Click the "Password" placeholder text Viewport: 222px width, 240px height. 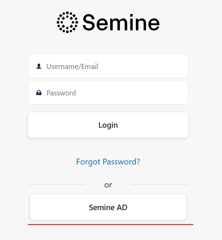[x=61, y=93]
